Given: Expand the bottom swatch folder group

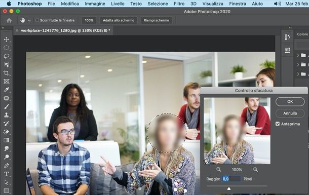Looking at the screenshot, I should 298,74.
